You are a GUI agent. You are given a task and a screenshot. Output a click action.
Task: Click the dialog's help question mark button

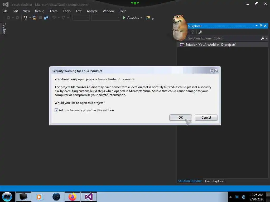[x=212, y=71]
